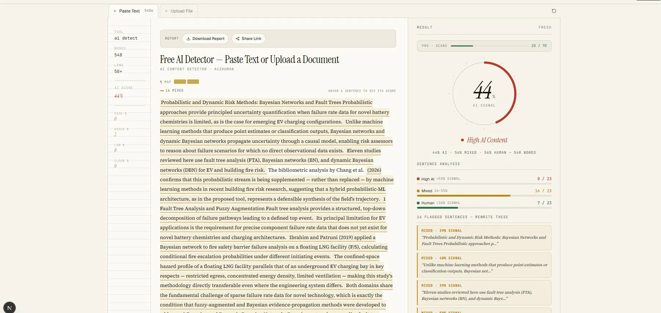661x313 pixels.
Task: Click the '(2026)' citation text
Action: coord(374,170)
